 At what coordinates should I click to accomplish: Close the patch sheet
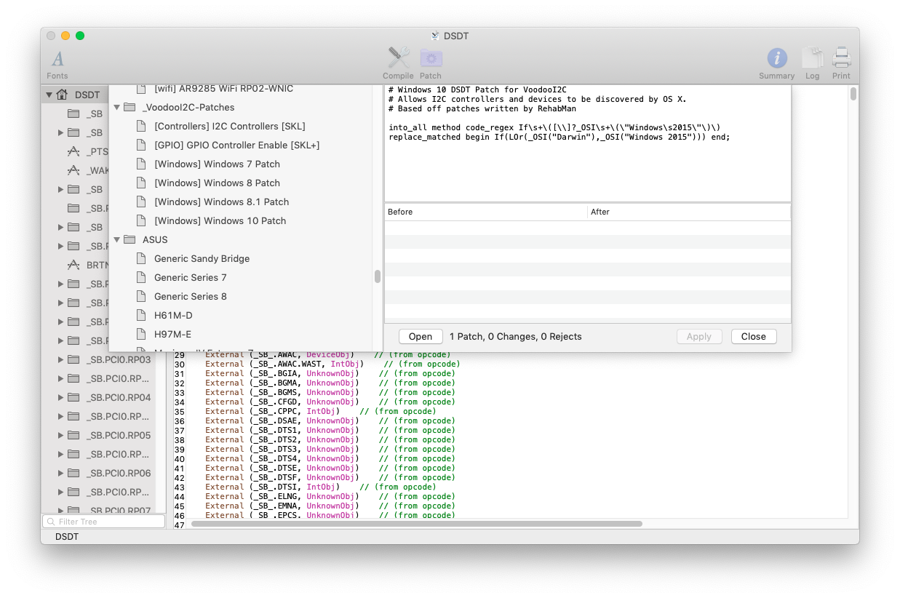[754, 336]
